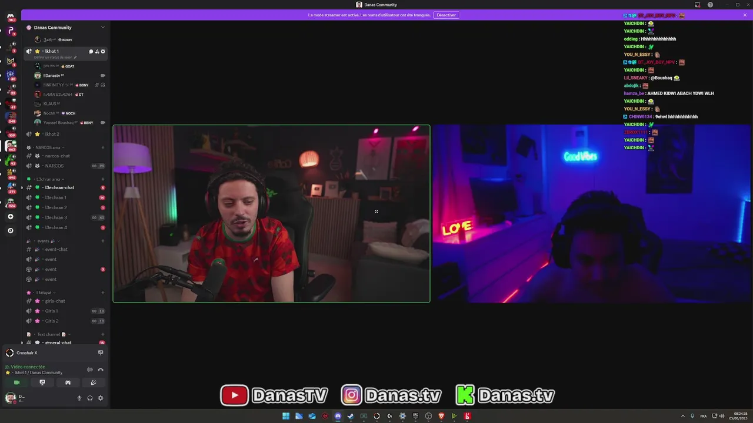The height and width of the screenshot is (423, 753).
Task: Open the soundboard button
Action: point(94,382)
